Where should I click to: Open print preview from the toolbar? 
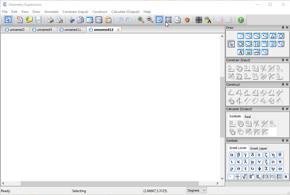coord(59,20)
